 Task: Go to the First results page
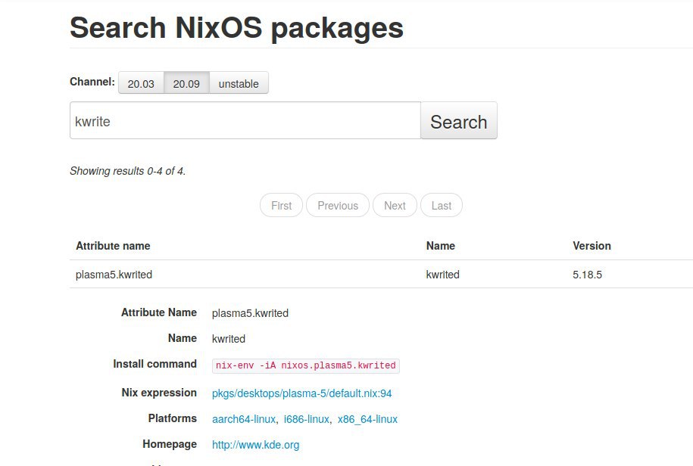tap(281, 205)
